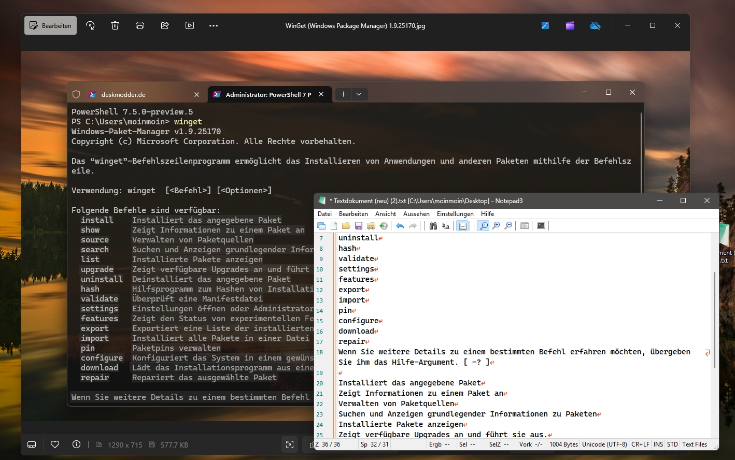
Task: Open Clipchamp from Photos title bar
Action: coord(570,25)
